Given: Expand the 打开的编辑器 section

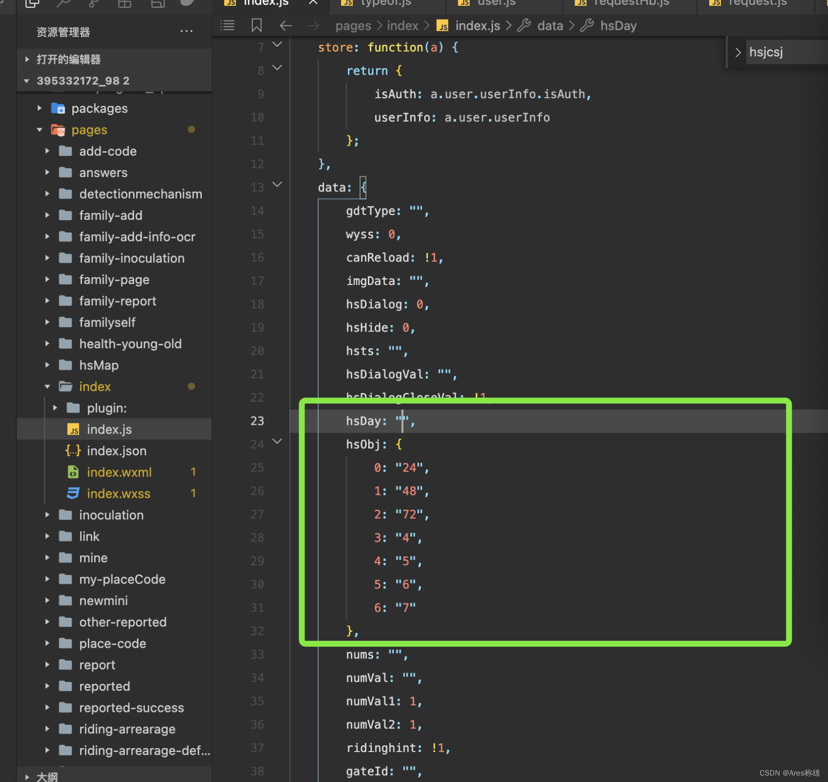Looking at the screenshot, I should point(27,59).
